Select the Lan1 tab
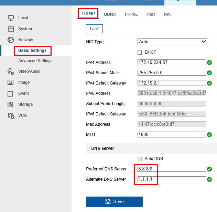Image resolution: width=217 pixels, height=212 pixels. (94, 29)
